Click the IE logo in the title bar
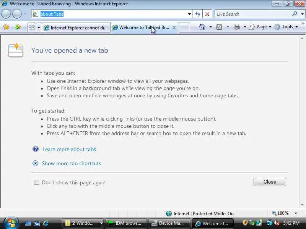The width and height of the screenshot is (306, 229). pyautogui.click(x=4, y=3)
